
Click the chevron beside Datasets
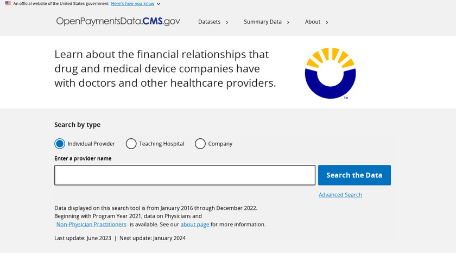[227, 22]
